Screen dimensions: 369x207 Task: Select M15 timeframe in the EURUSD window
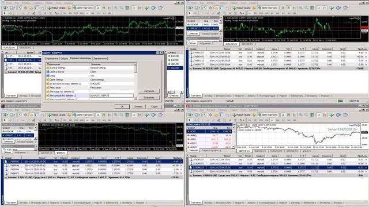click(76, 13)
